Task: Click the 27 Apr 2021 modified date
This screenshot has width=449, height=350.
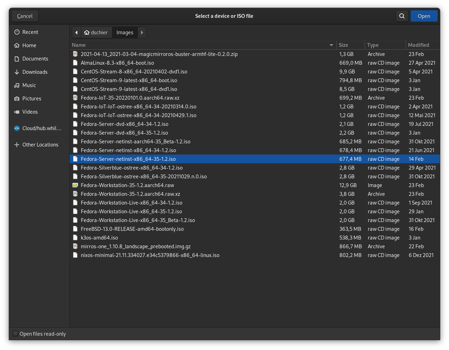Action: pos(422,63)
